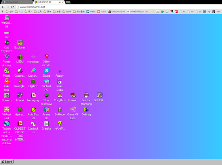Open the DEREG... icon
The width and height of the screenshot is (222, 165).
point(100,95)
